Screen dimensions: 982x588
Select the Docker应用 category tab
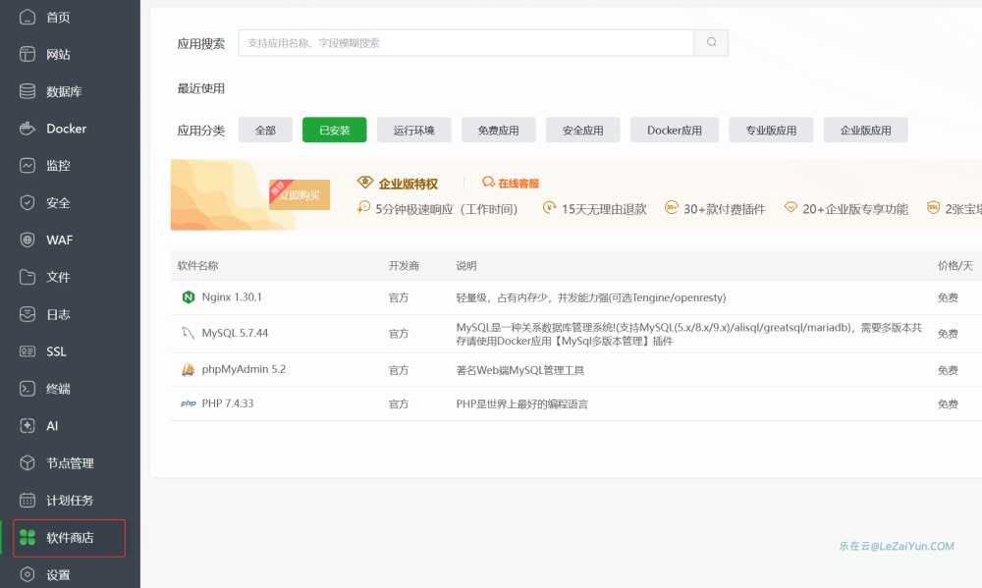pyautogui.click(x=675, y=130)
